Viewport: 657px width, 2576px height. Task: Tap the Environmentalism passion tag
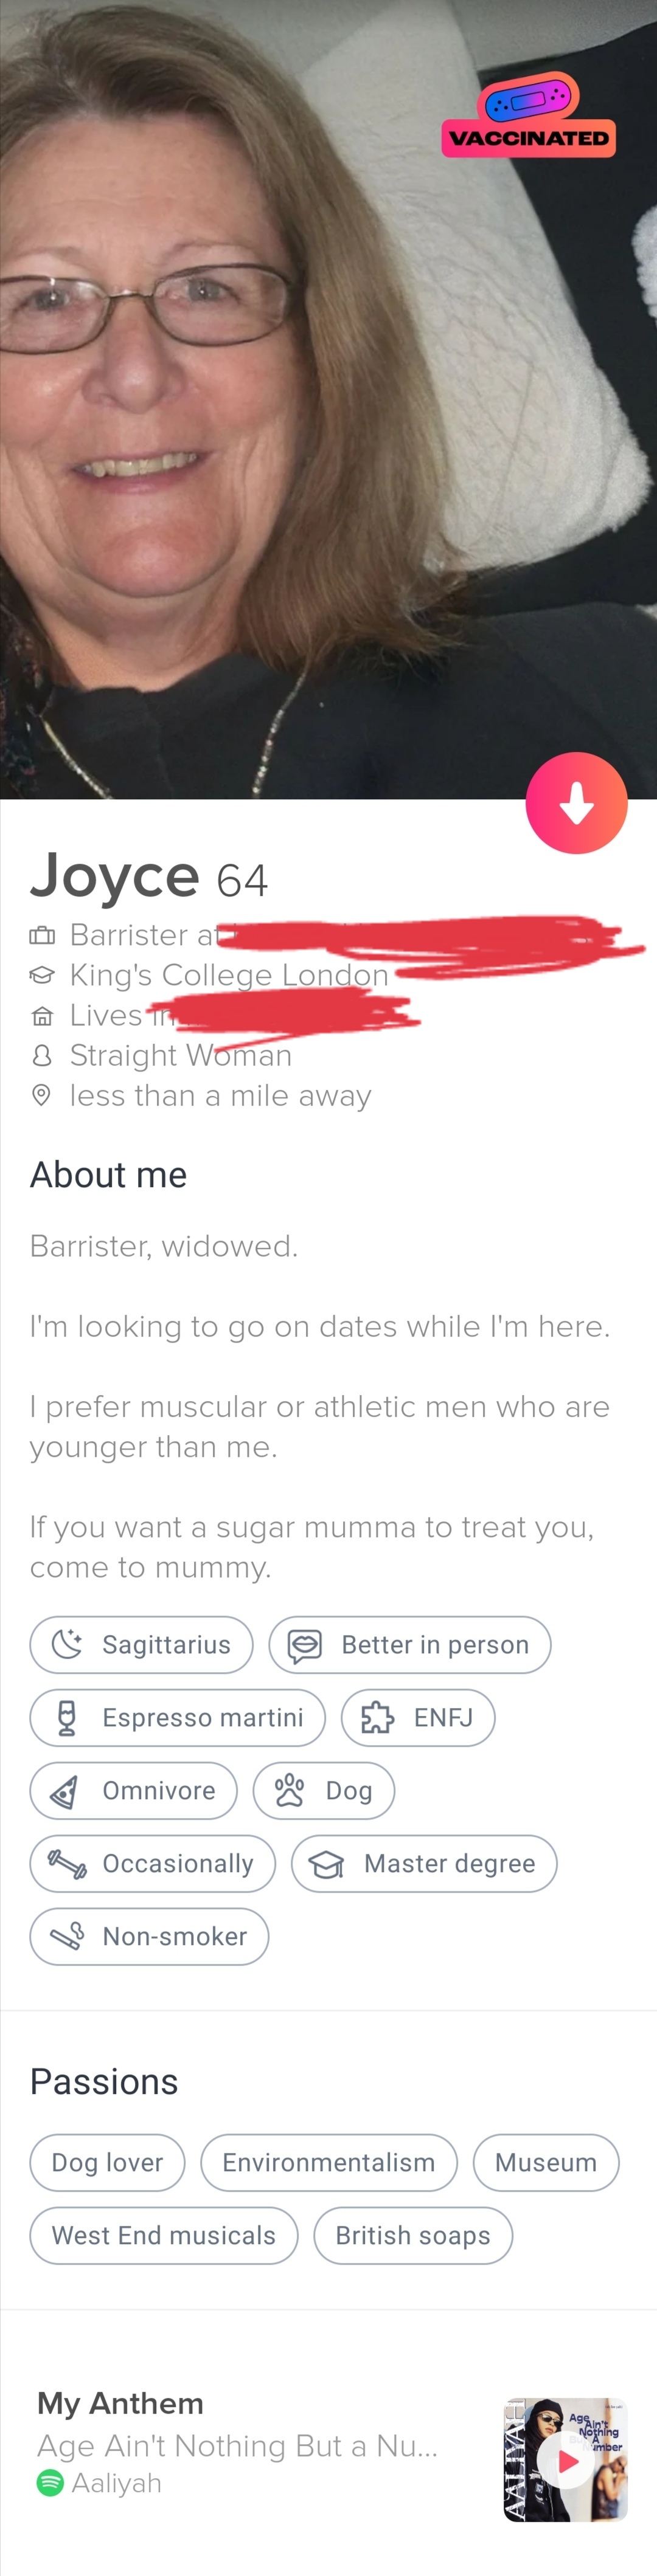pyautogui.click(x=328, y=2163)
